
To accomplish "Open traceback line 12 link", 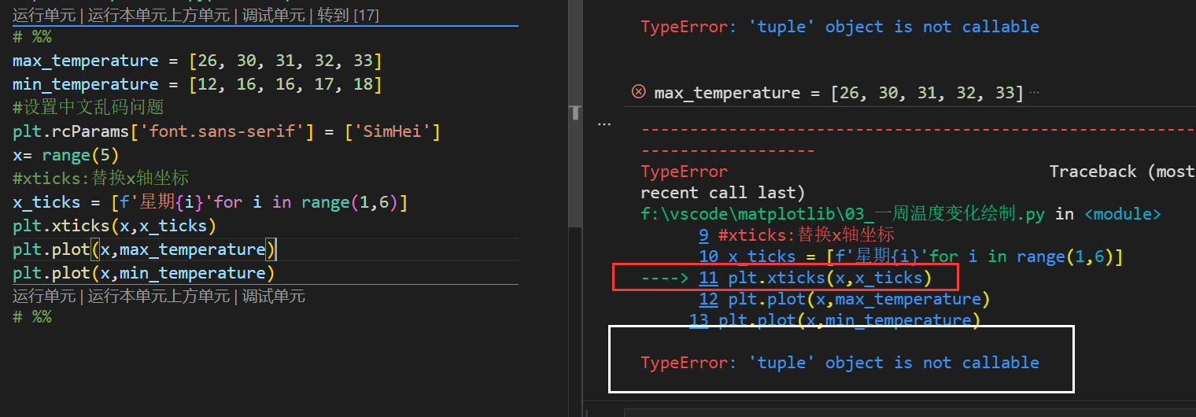I will 708,299.
